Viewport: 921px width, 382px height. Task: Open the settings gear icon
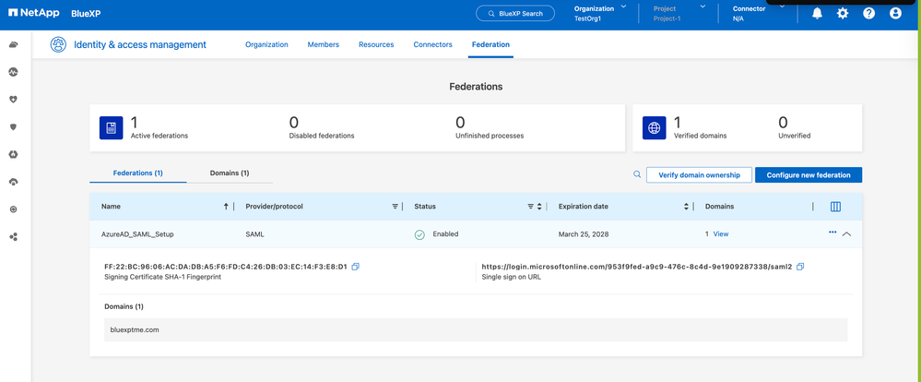point(843,14)
